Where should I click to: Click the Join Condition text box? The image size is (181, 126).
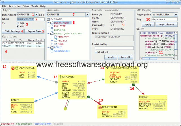pos(114,38)
